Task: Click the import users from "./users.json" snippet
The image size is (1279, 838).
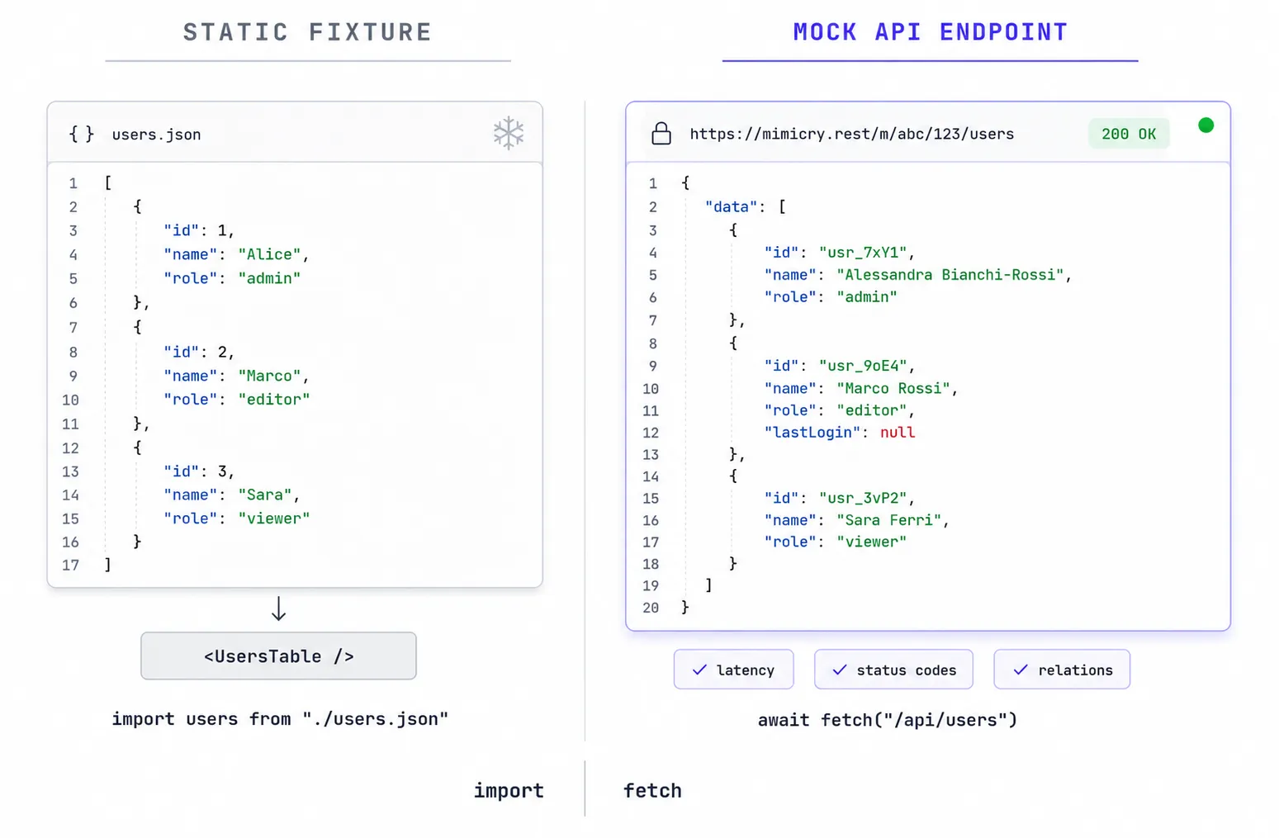Action: click(280, 719)
